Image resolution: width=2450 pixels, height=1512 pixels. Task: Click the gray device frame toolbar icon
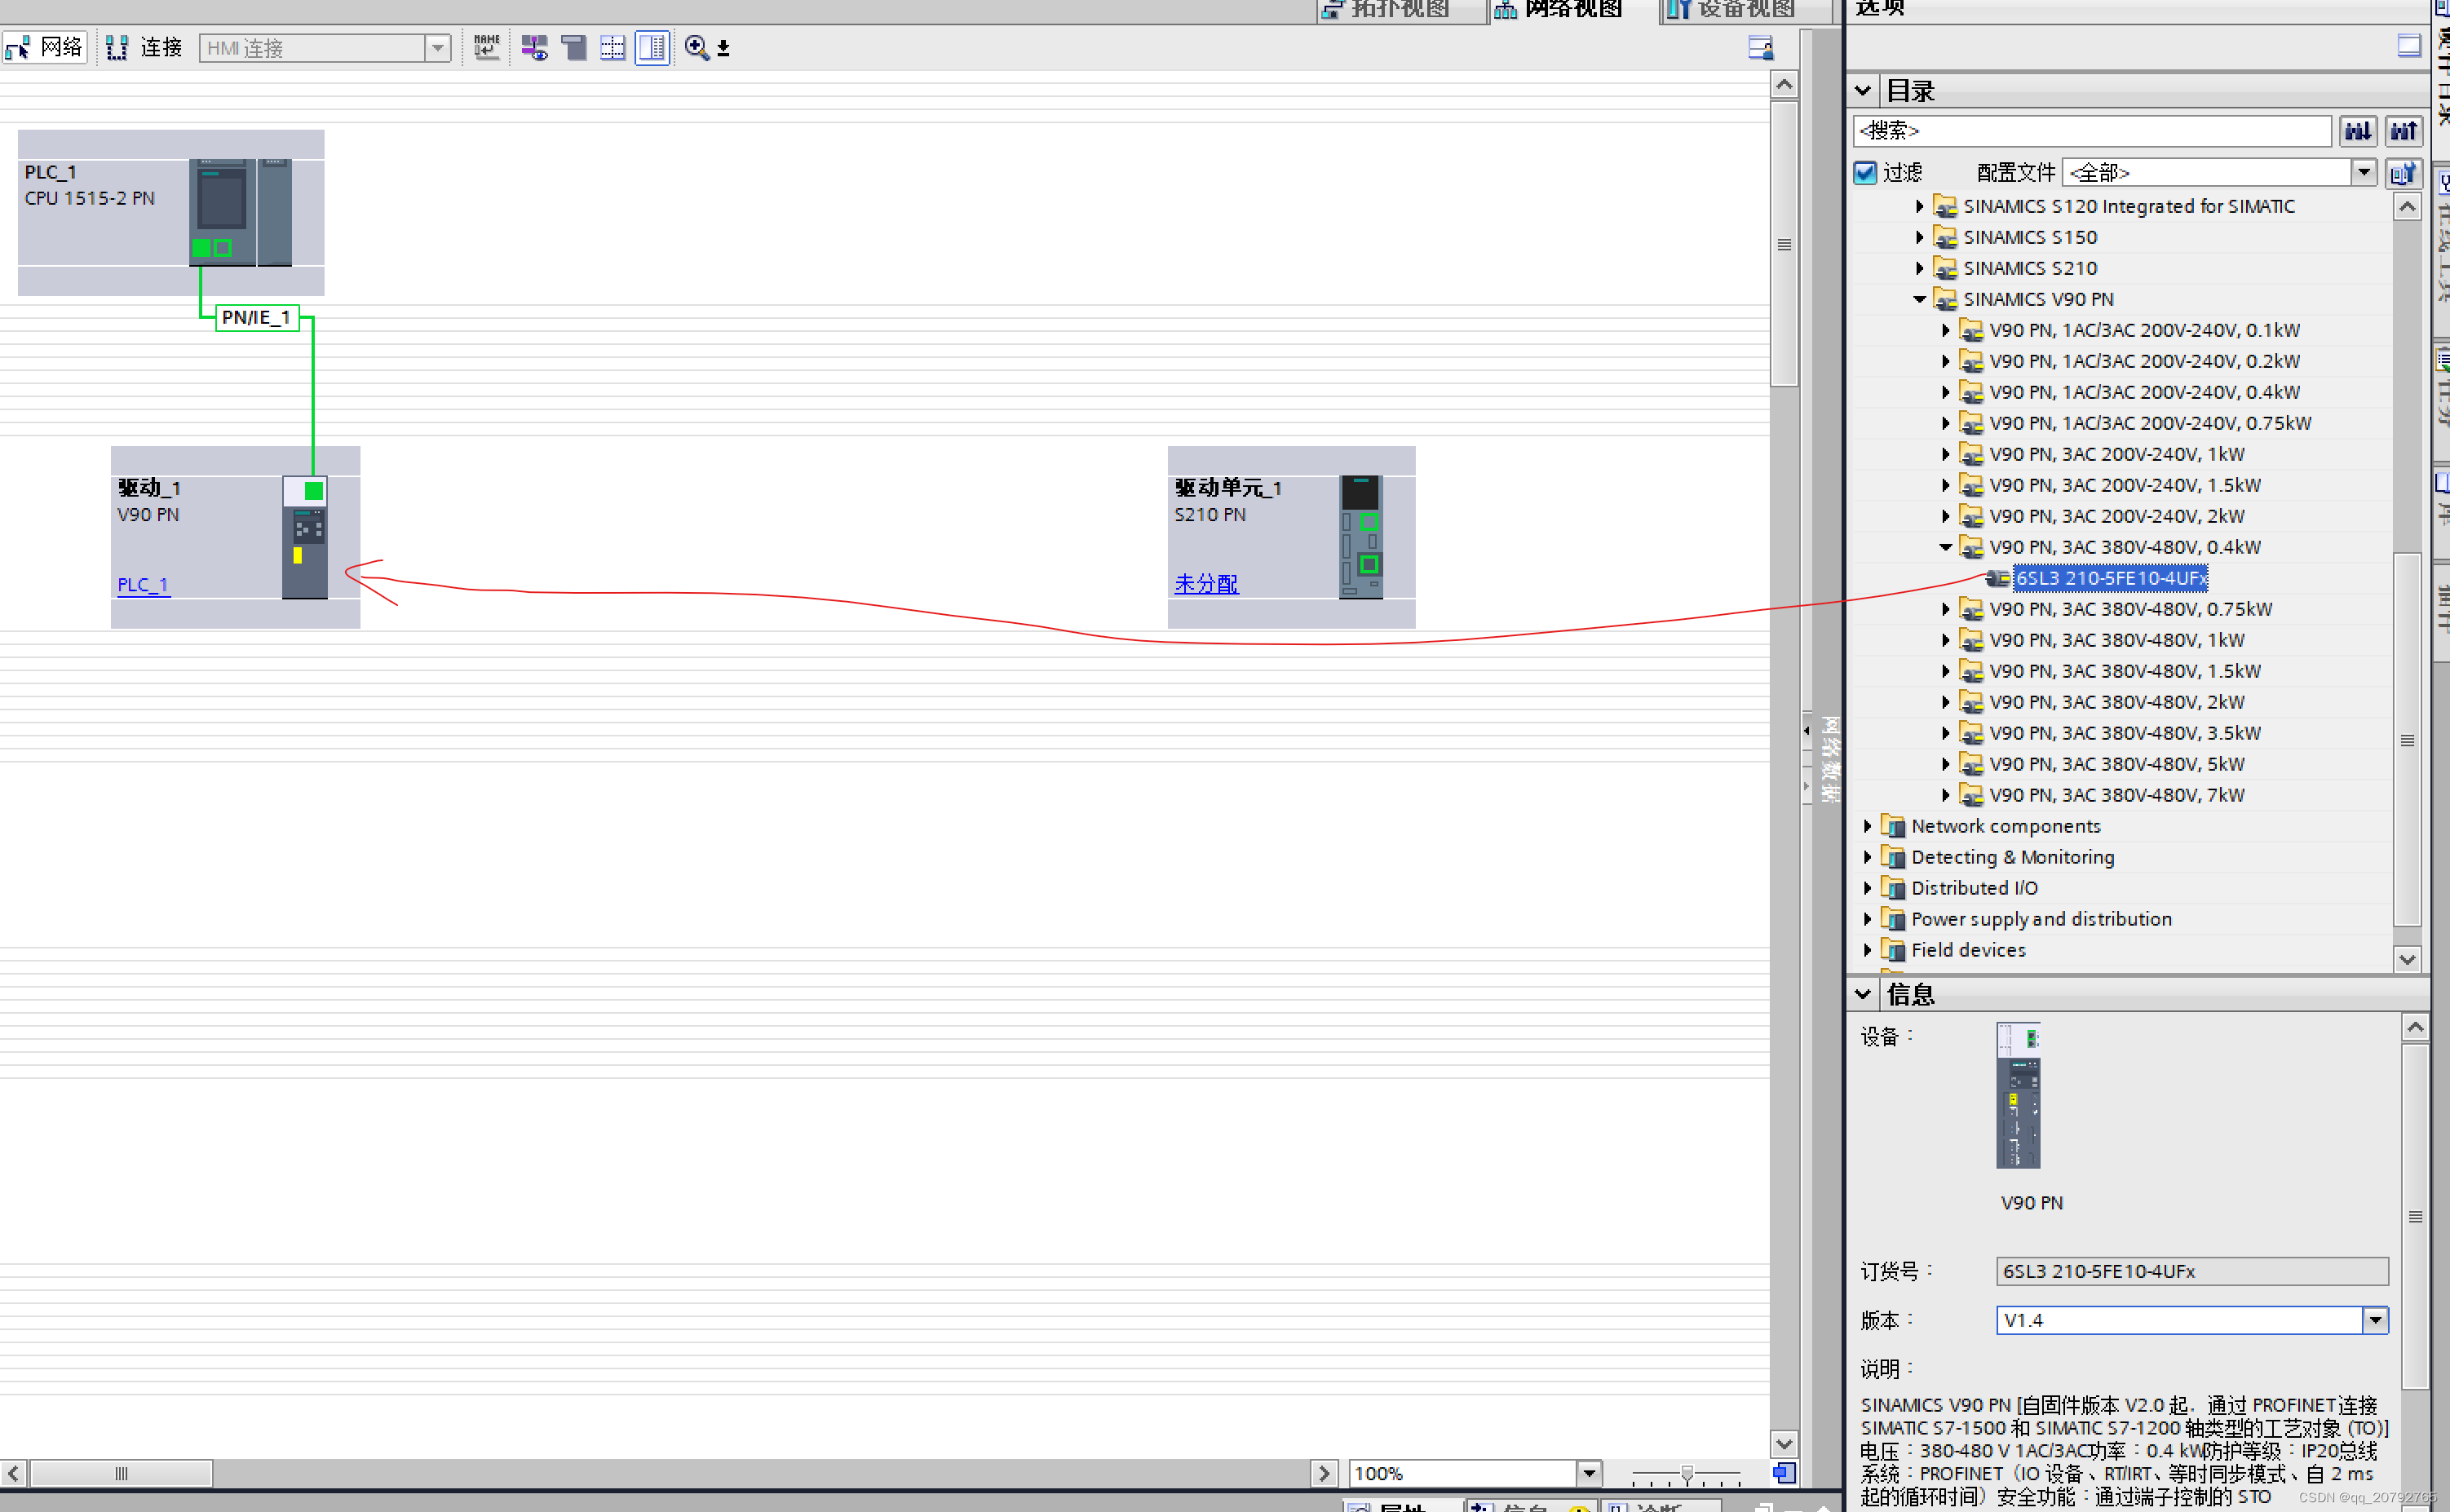[574, 47]
